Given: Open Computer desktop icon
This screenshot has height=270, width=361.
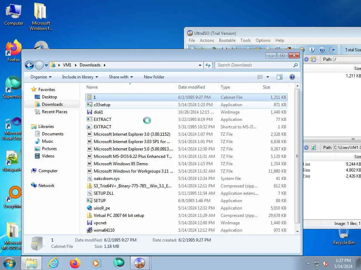Looking at the screenshot, I should tap(14, 14).
